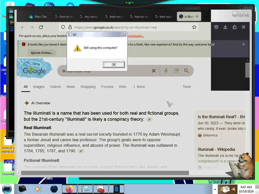
Task: Search by image with Google Lens icon
Action: (176, 71)
